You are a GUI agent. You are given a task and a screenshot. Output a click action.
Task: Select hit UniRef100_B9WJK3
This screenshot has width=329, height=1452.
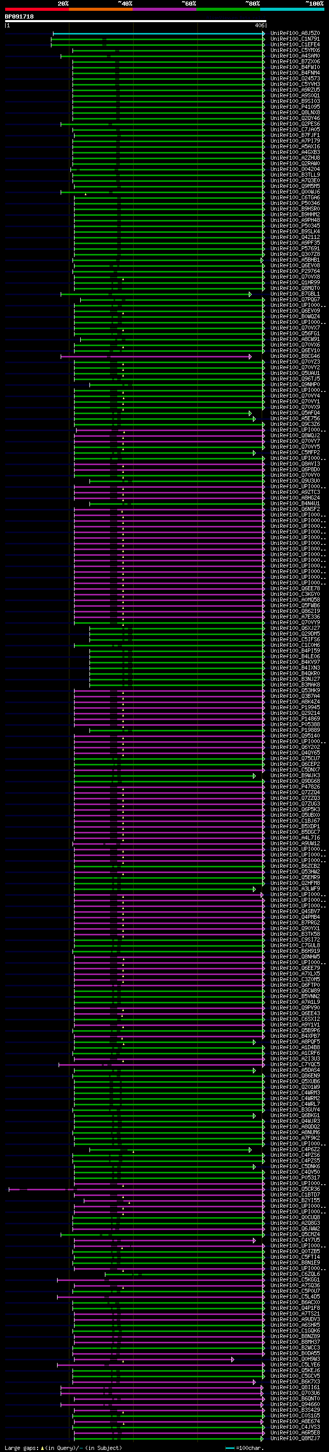pos(295,776)
